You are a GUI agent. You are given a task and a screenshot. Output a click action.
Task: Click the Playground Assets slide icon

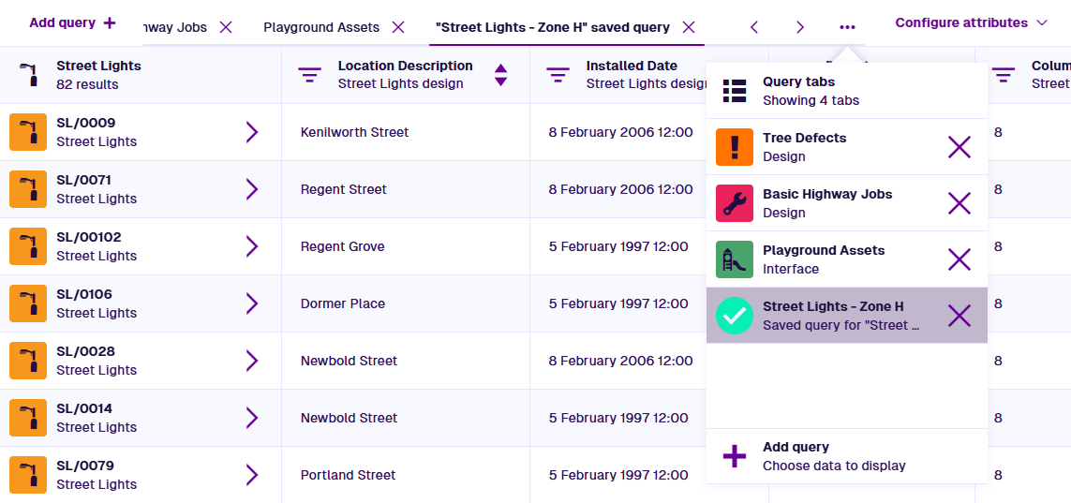(734, 259)
